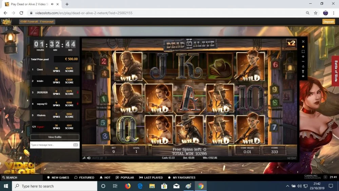Open LAST PLAYED in bottom menu
Image resolution: width=339 pixels, height=191 pixels.
151,177
